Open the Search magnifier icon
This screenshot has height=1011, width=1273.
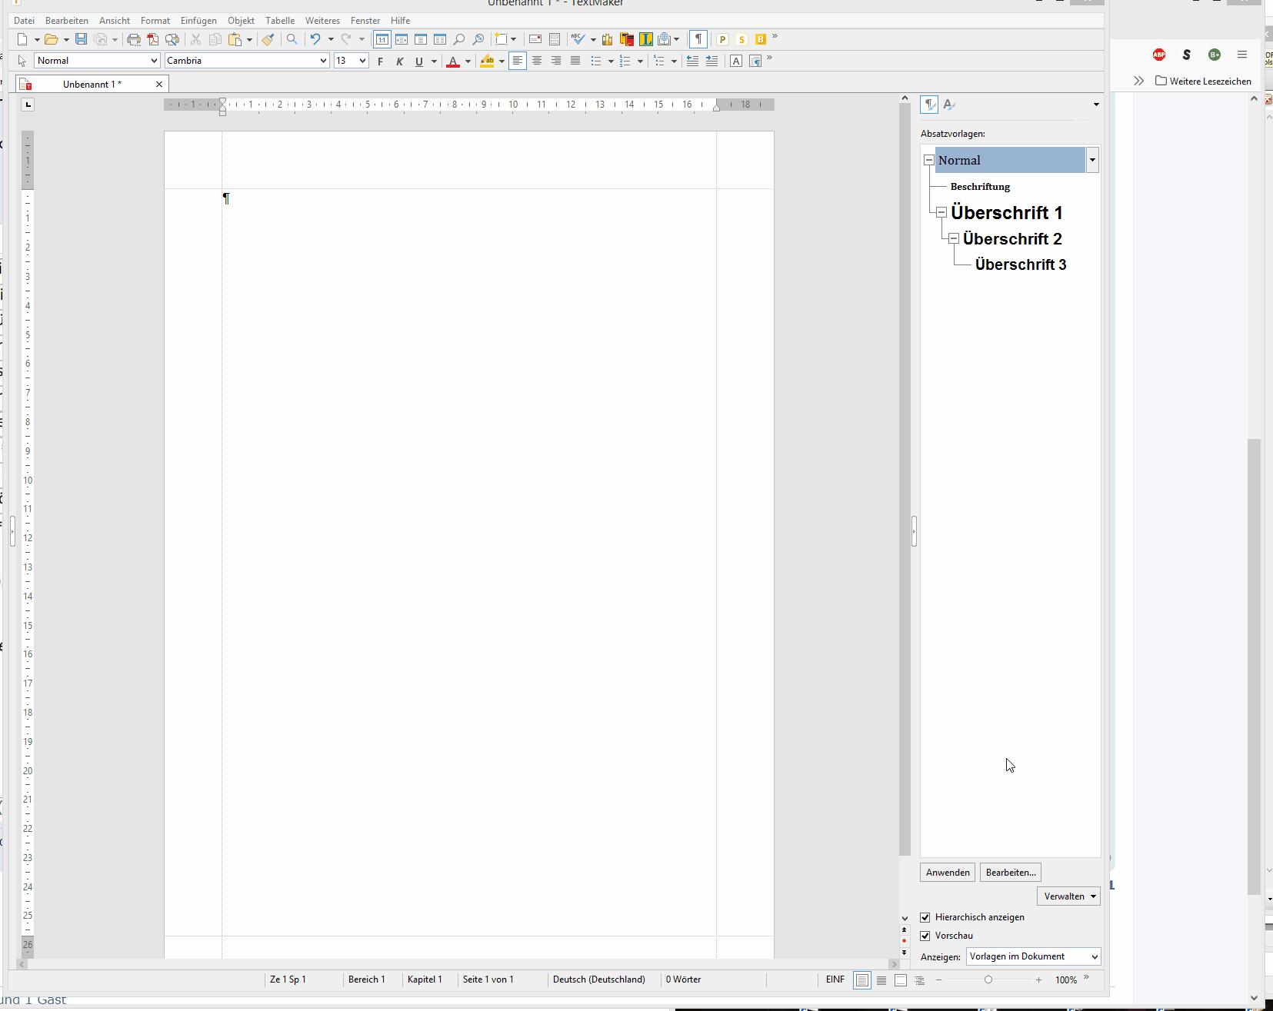(x=292, y=39)
